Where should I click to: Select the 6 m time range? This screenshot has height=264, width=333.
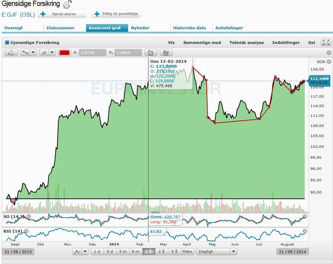coord(136,251)
